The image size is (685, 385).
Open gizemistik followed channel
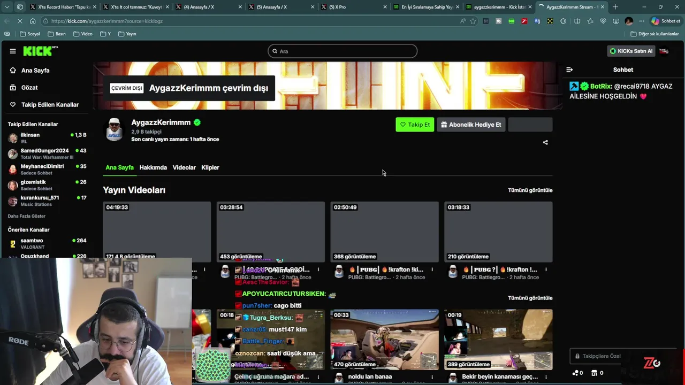[47, 185]
